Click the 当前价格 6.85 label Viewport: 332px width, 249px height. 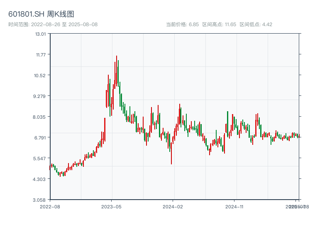(182, 24)
